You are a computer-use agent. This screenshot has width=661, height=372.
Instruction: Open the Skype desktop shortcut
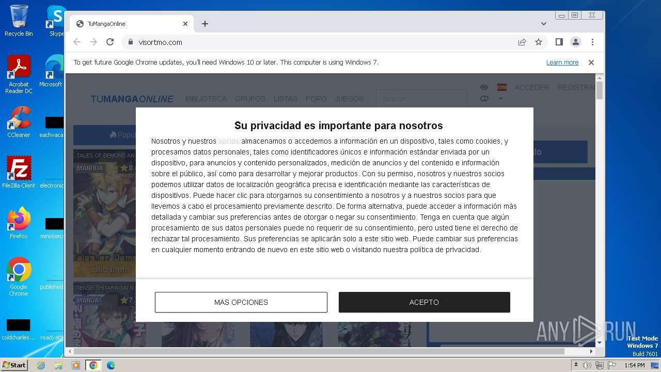pyautogui.click(x=56, y=21)
